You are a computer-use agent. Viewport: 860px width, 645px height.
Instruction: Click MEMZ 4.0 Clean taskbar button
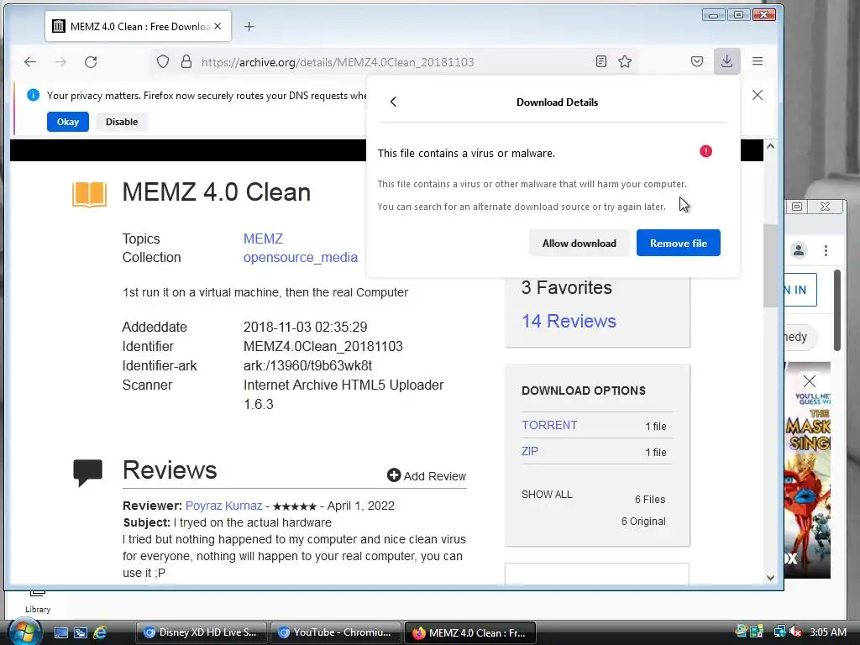(x=469, y=632)
